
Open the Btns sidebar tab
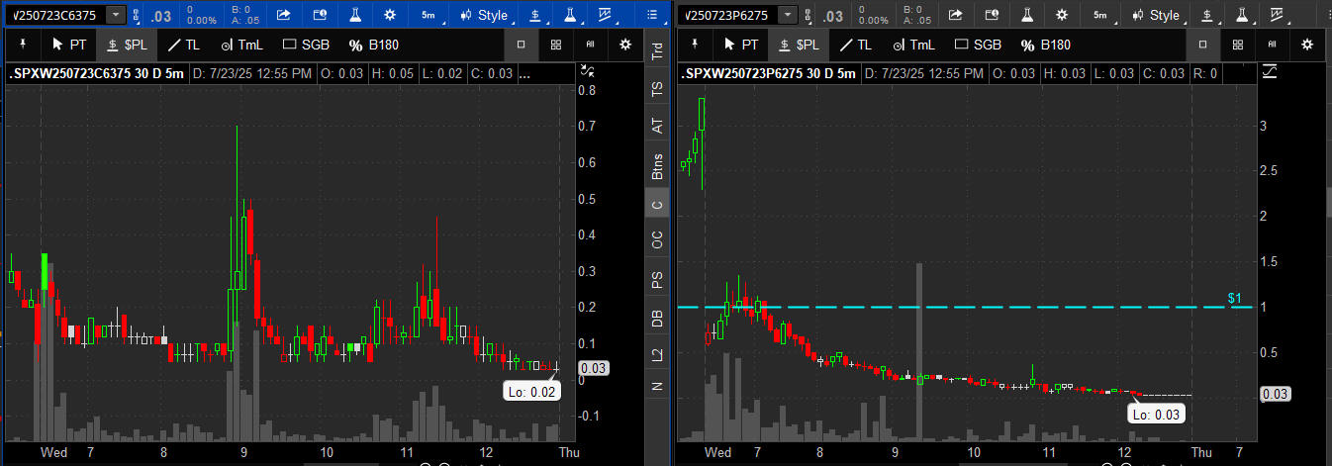point(657,167)
